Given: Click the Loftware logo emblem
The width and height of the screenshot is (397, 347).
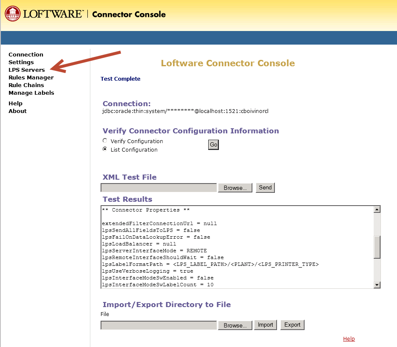Looking at the screenshot, I should pyautogui.click(x=12, y=13).
